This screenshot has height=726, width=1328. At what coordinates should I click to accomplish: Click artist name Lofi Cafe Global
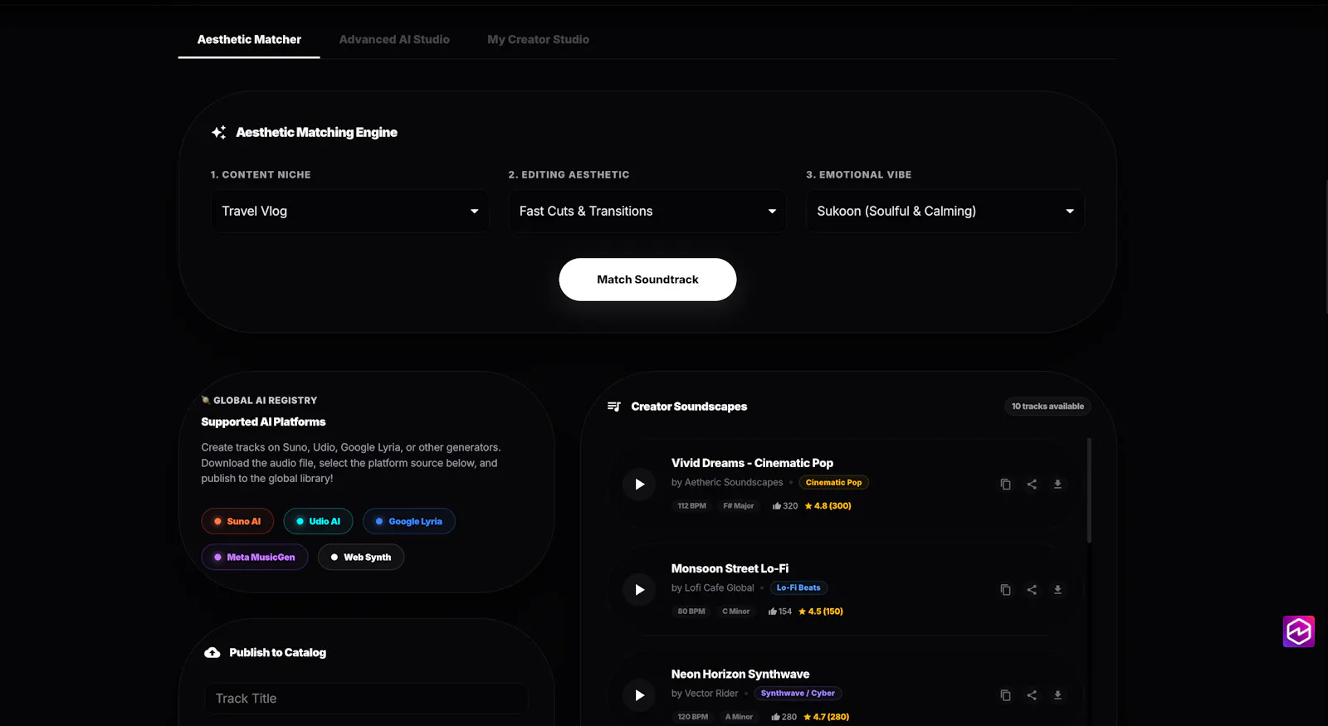[x=720, y=587]
